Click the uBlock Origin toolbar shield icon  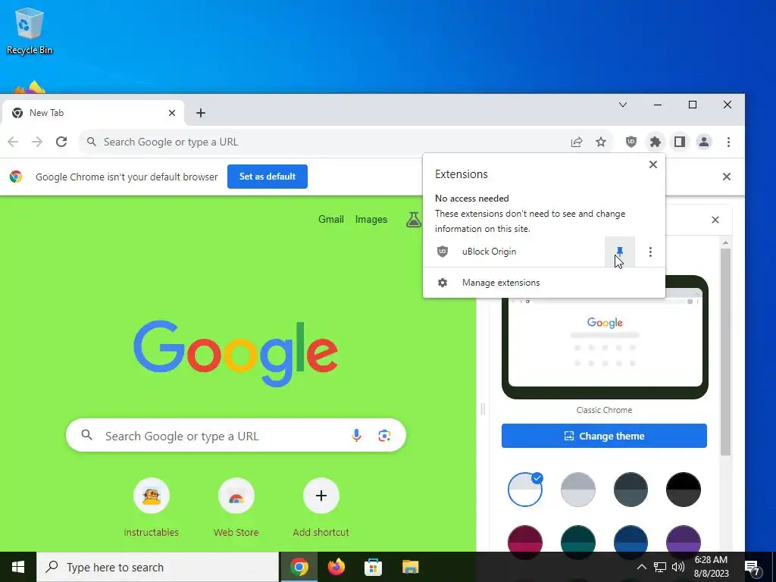click(x=631, y=142)
